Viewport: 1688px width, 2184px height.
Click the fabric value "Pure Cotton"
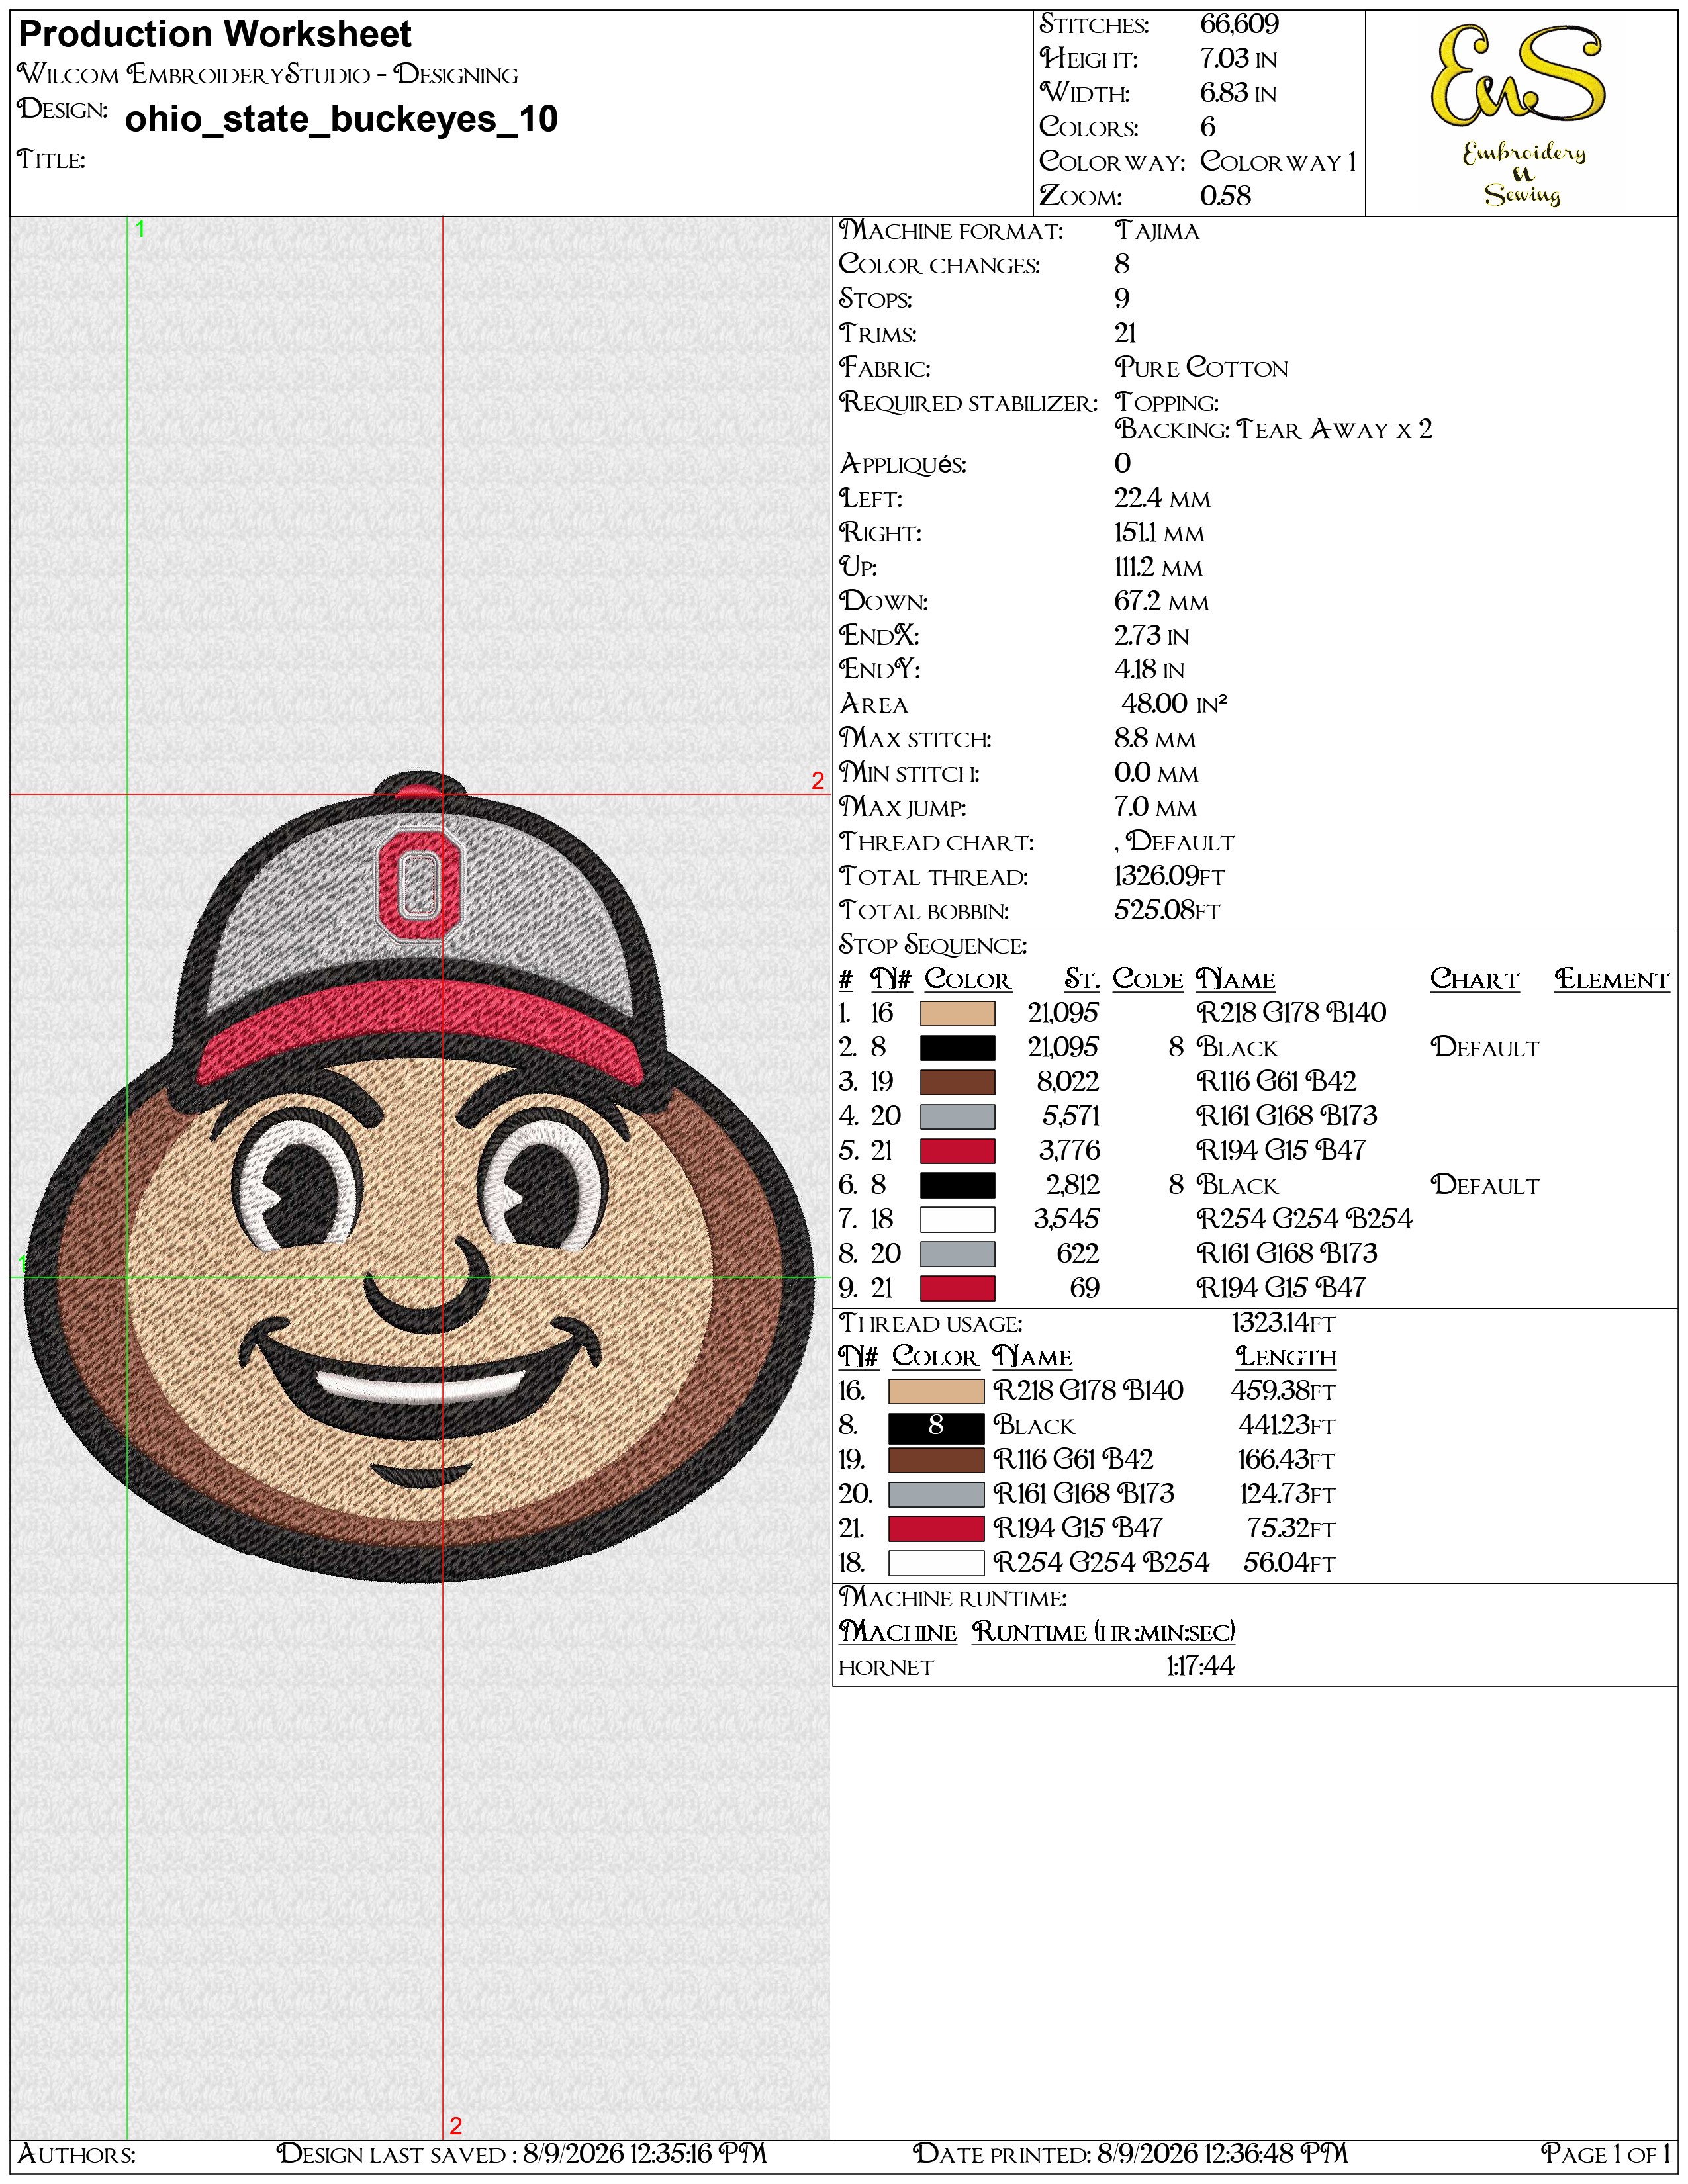pyautogui.click(x=1201, y=368)
